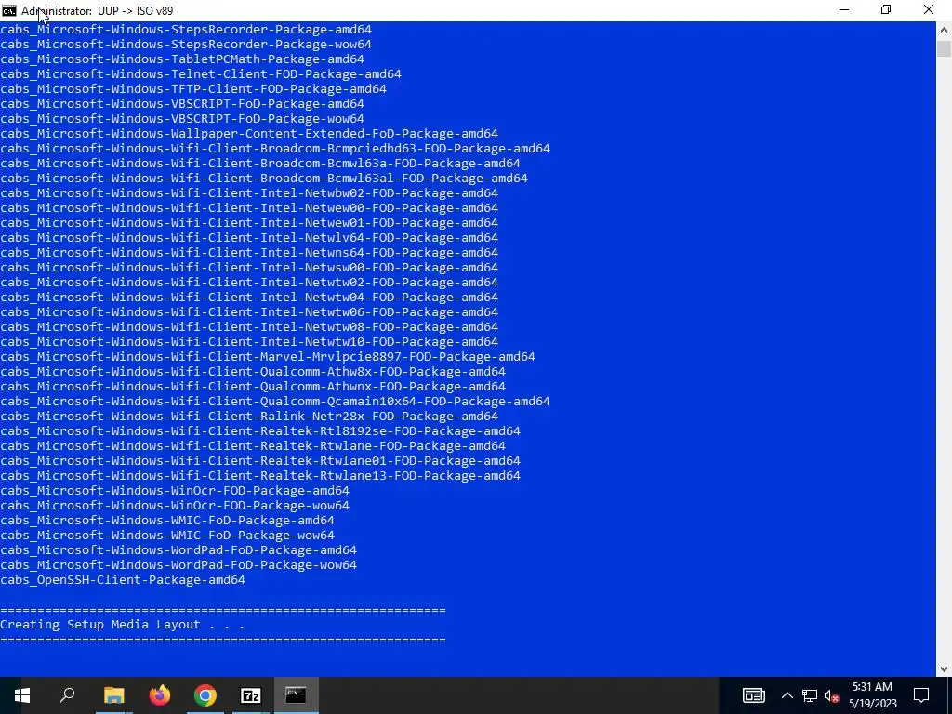Click line Qualcomm-Qcamain10x64-FOD-Package

coord(275,402)
